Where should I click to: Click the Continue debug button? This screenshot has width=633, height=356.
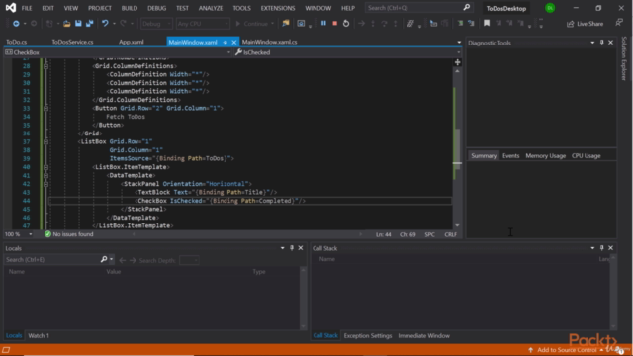click(x=254, y=24)
